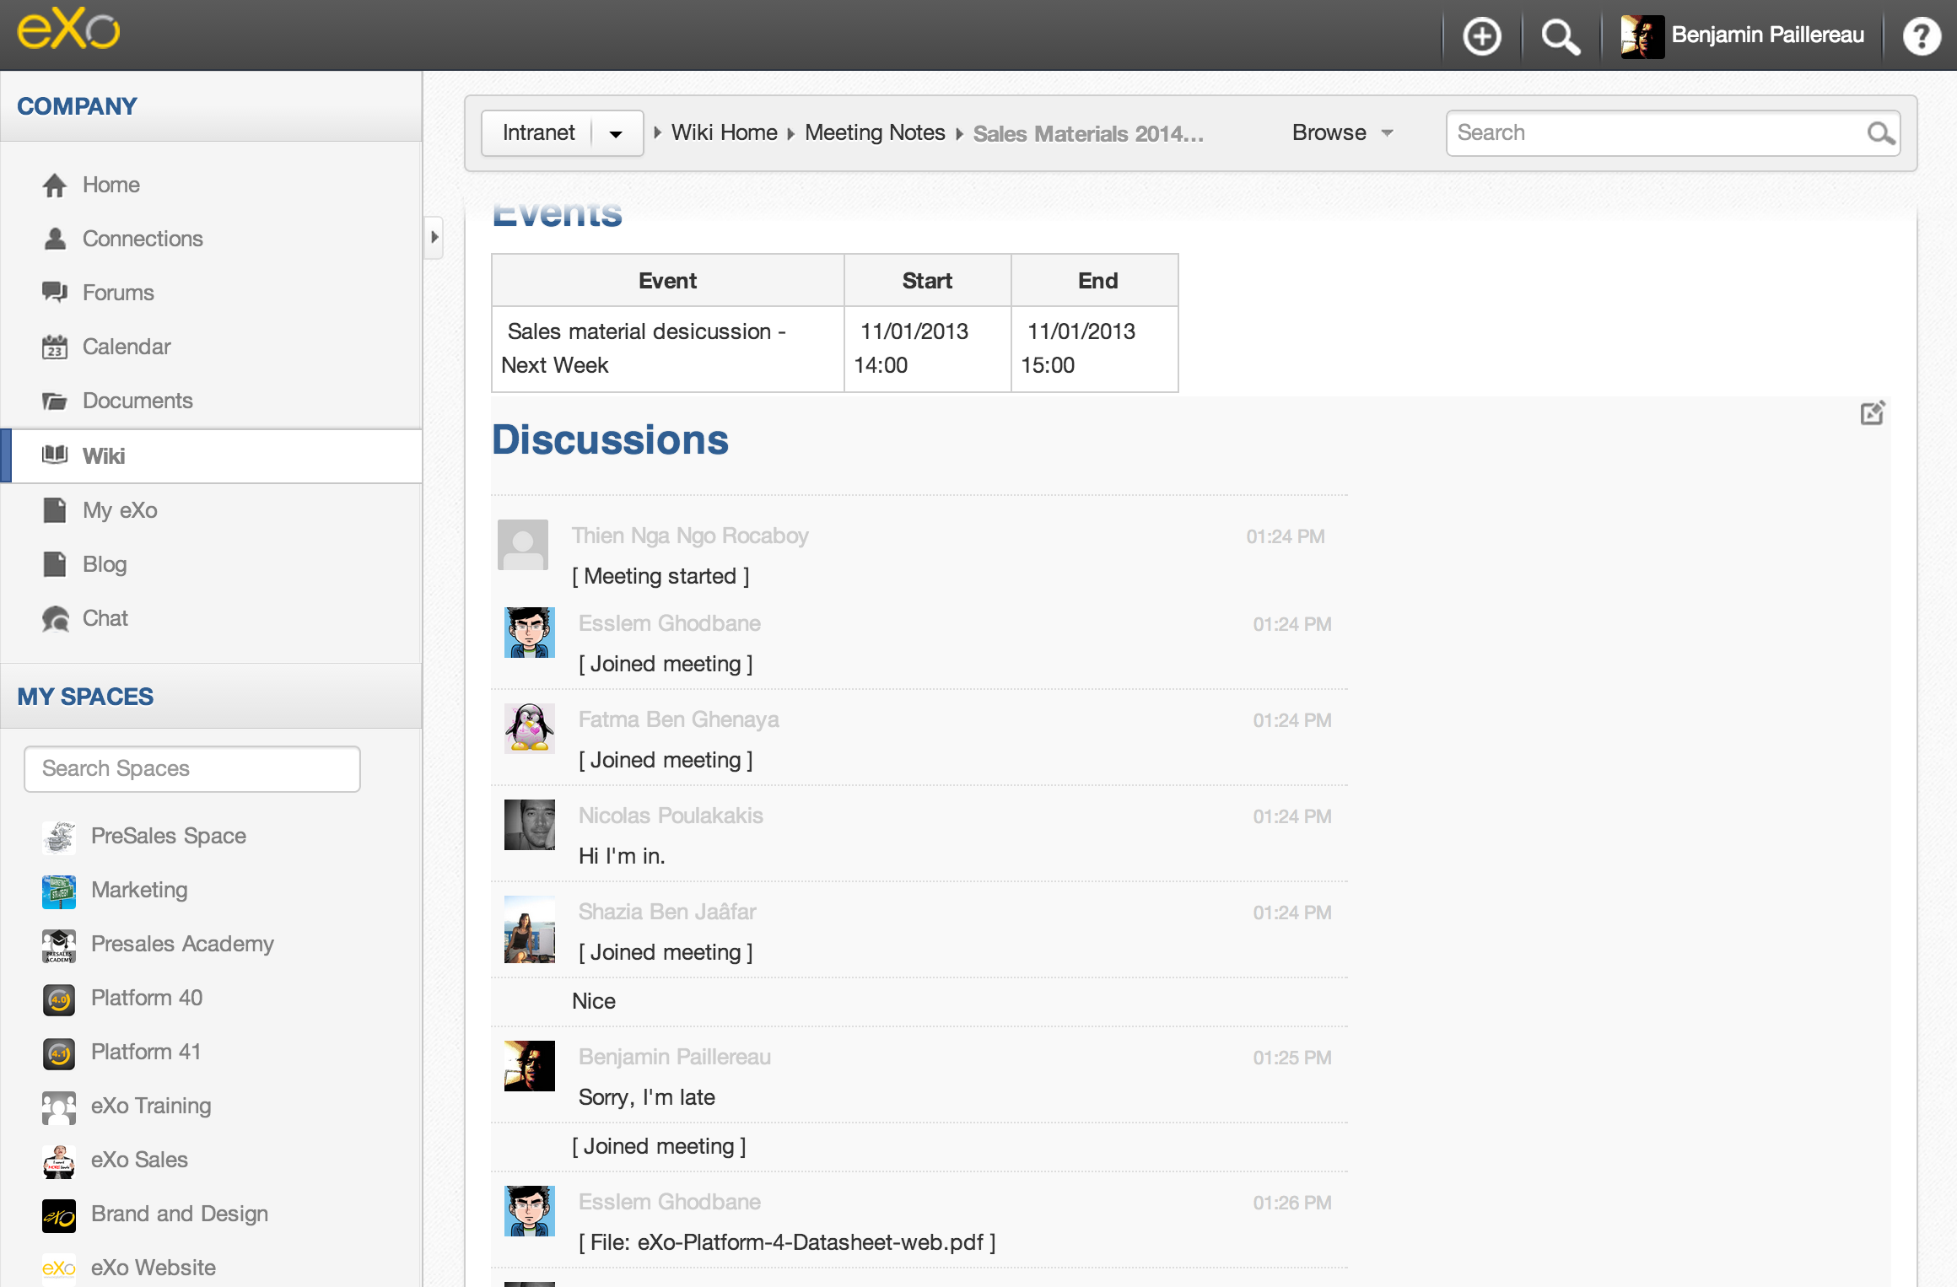Click Thien Nga Ngo Rocaboy's default avatar

[x=523, y=545]
